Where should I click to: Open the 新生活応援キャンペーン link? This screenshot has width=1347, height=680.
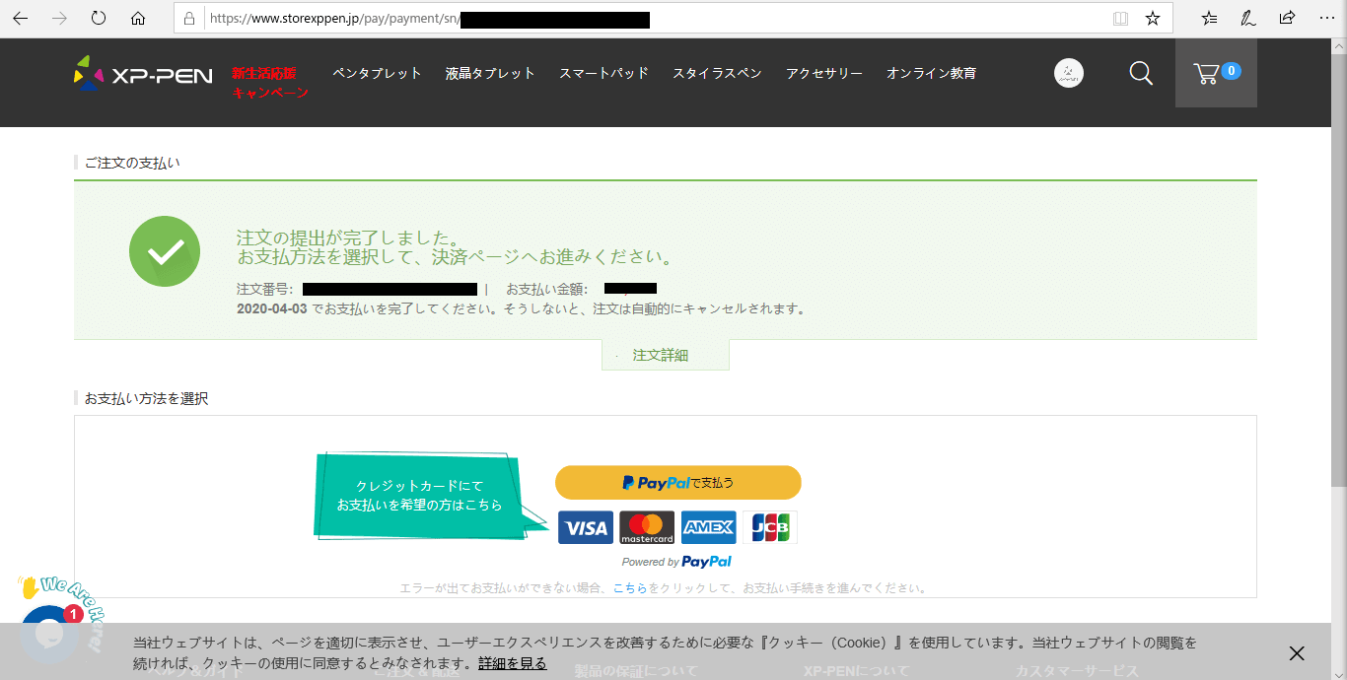click(x=269, y=83)
